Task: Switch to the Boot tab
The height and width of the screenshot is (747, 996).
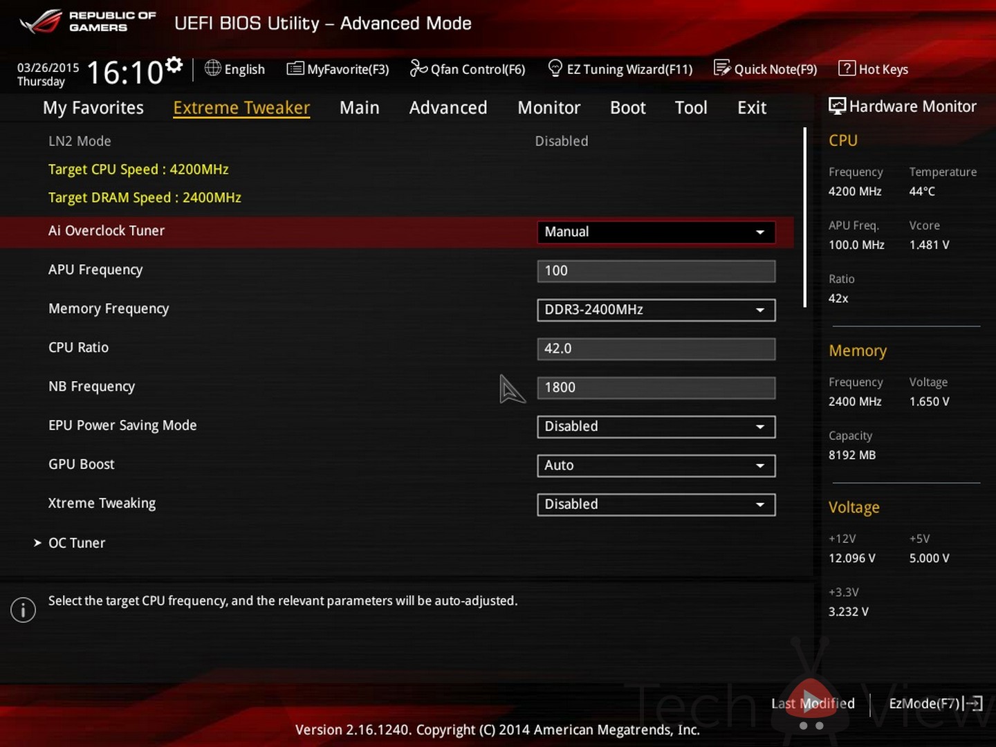Action: (x=628, y=108)
